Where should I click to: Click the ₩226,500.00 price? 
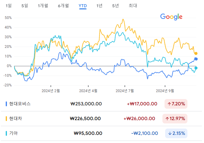85,119
